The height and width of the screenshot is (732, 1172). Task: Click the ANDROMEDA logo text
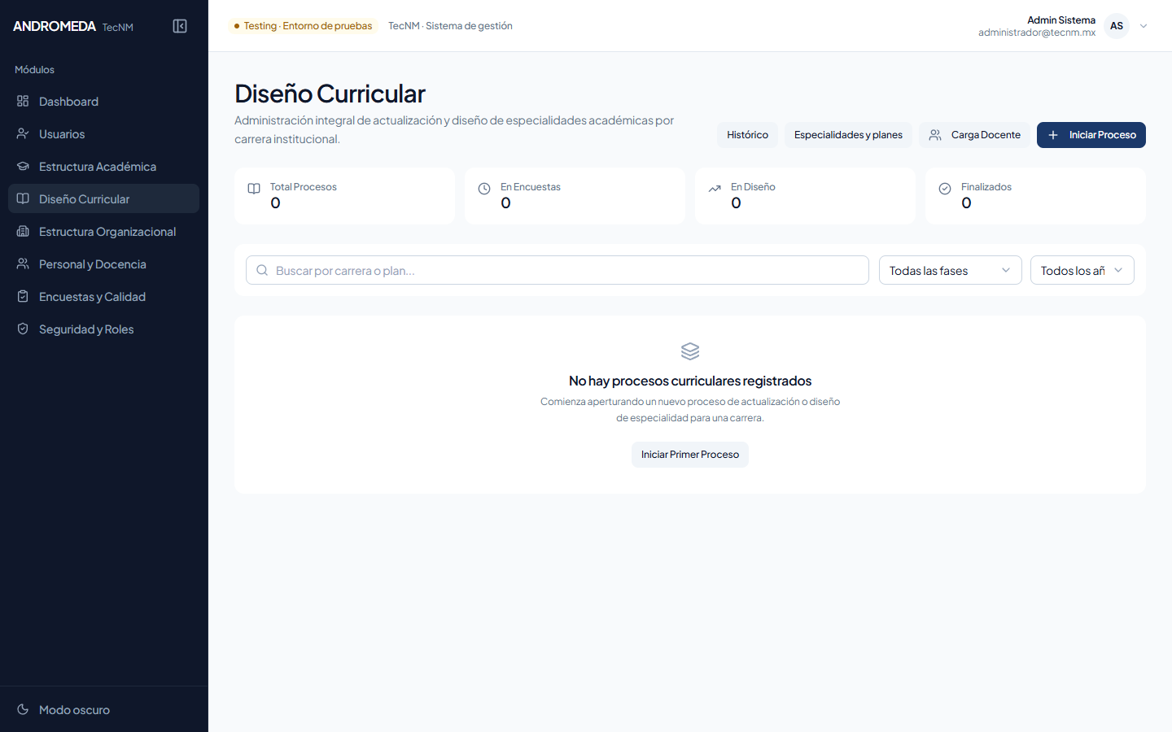(55, 26)
